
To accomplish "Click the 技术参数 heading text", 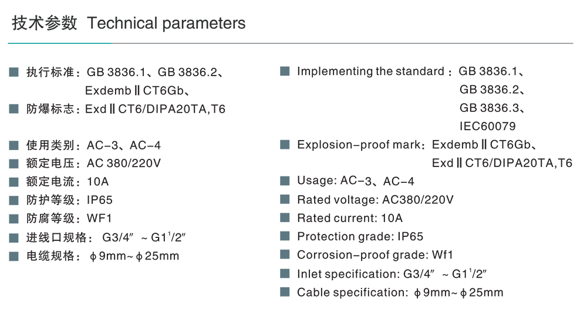I will pyautogui.click(x=45, y=23).
